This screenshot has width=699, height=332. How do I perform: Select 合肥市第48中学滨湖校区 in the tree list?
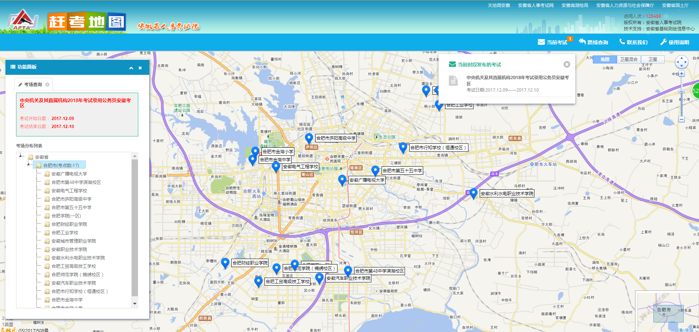76,182
